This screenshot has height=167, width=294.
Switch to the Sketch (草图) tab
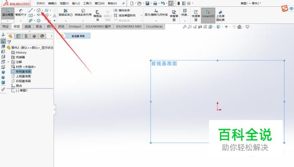(17, 27)
